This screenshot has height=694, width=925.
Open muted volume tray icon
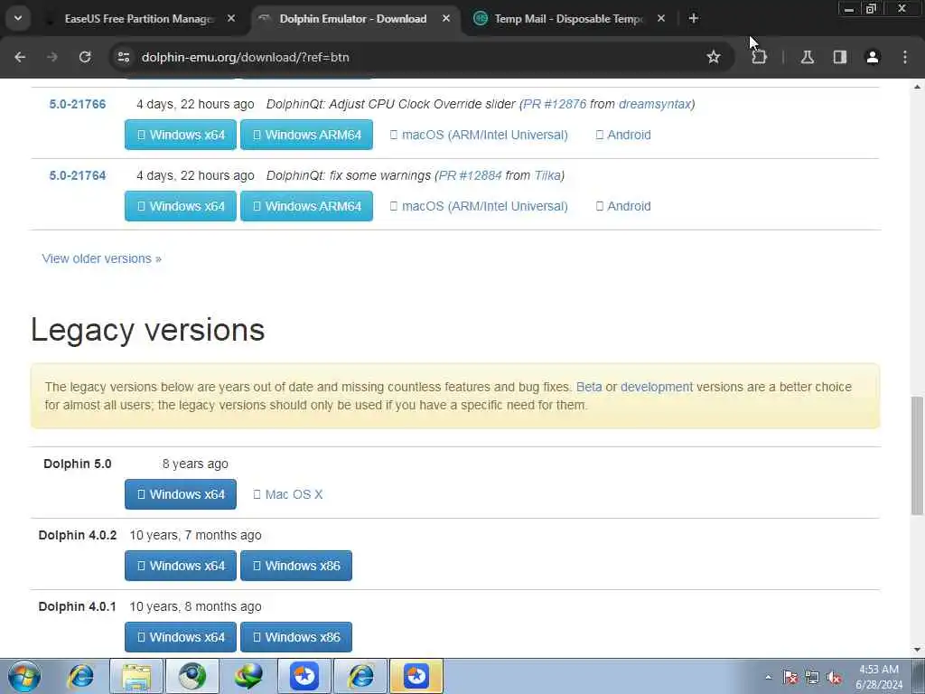coord(834,677)
